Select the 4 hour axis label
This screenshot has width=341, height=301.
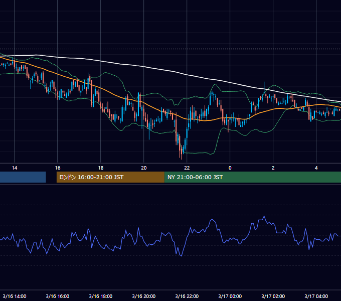click(316, 168)
